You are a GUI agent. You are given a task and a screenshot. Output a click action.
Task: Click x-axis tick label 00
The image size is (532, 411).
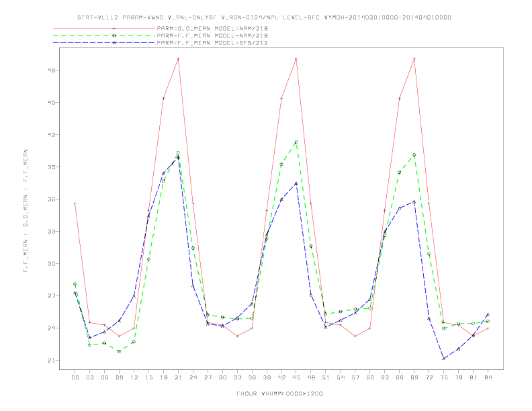(x=75, y=377)
